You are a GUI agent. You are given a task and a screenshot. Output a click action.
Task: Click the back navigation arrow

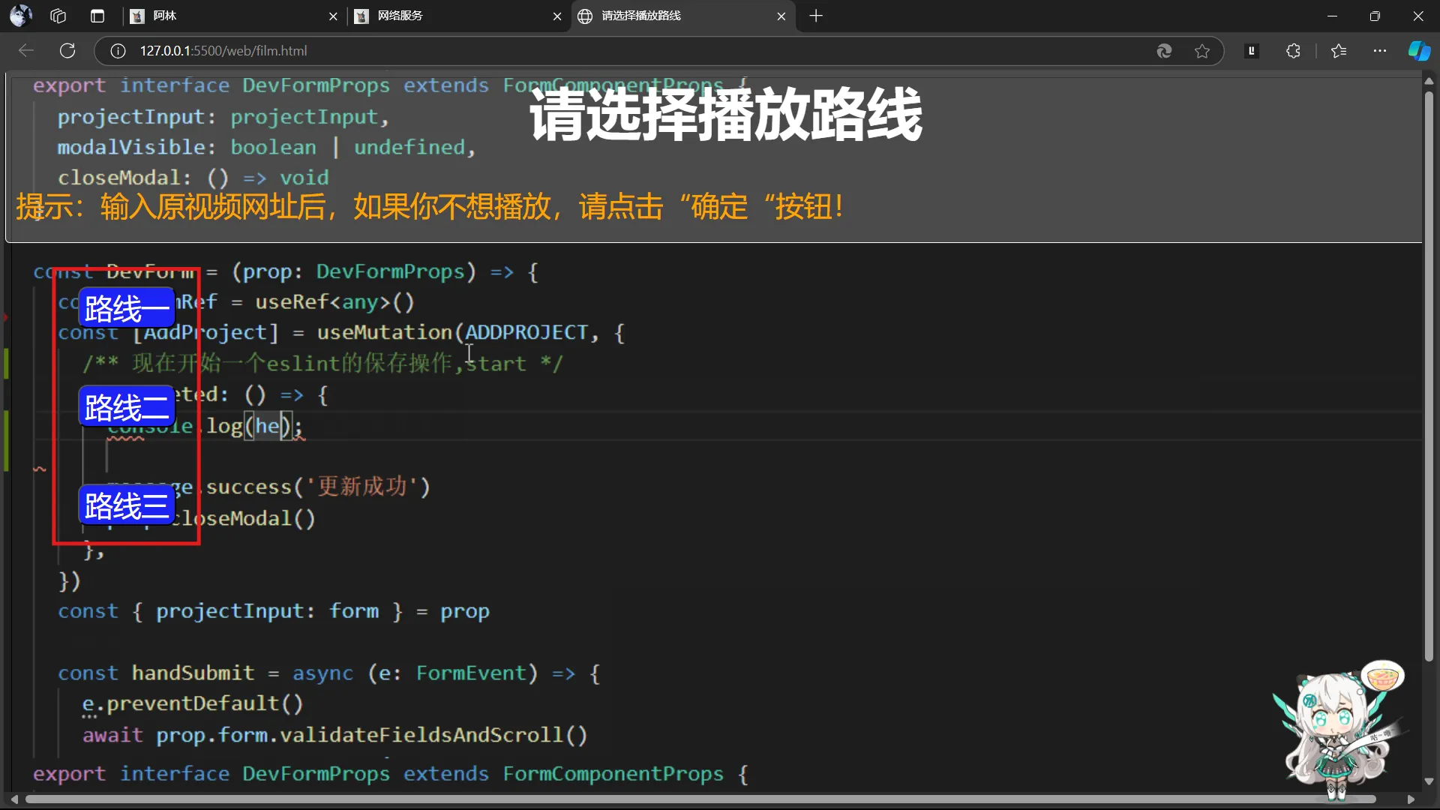pyautogui.click(x=26, y=50)
